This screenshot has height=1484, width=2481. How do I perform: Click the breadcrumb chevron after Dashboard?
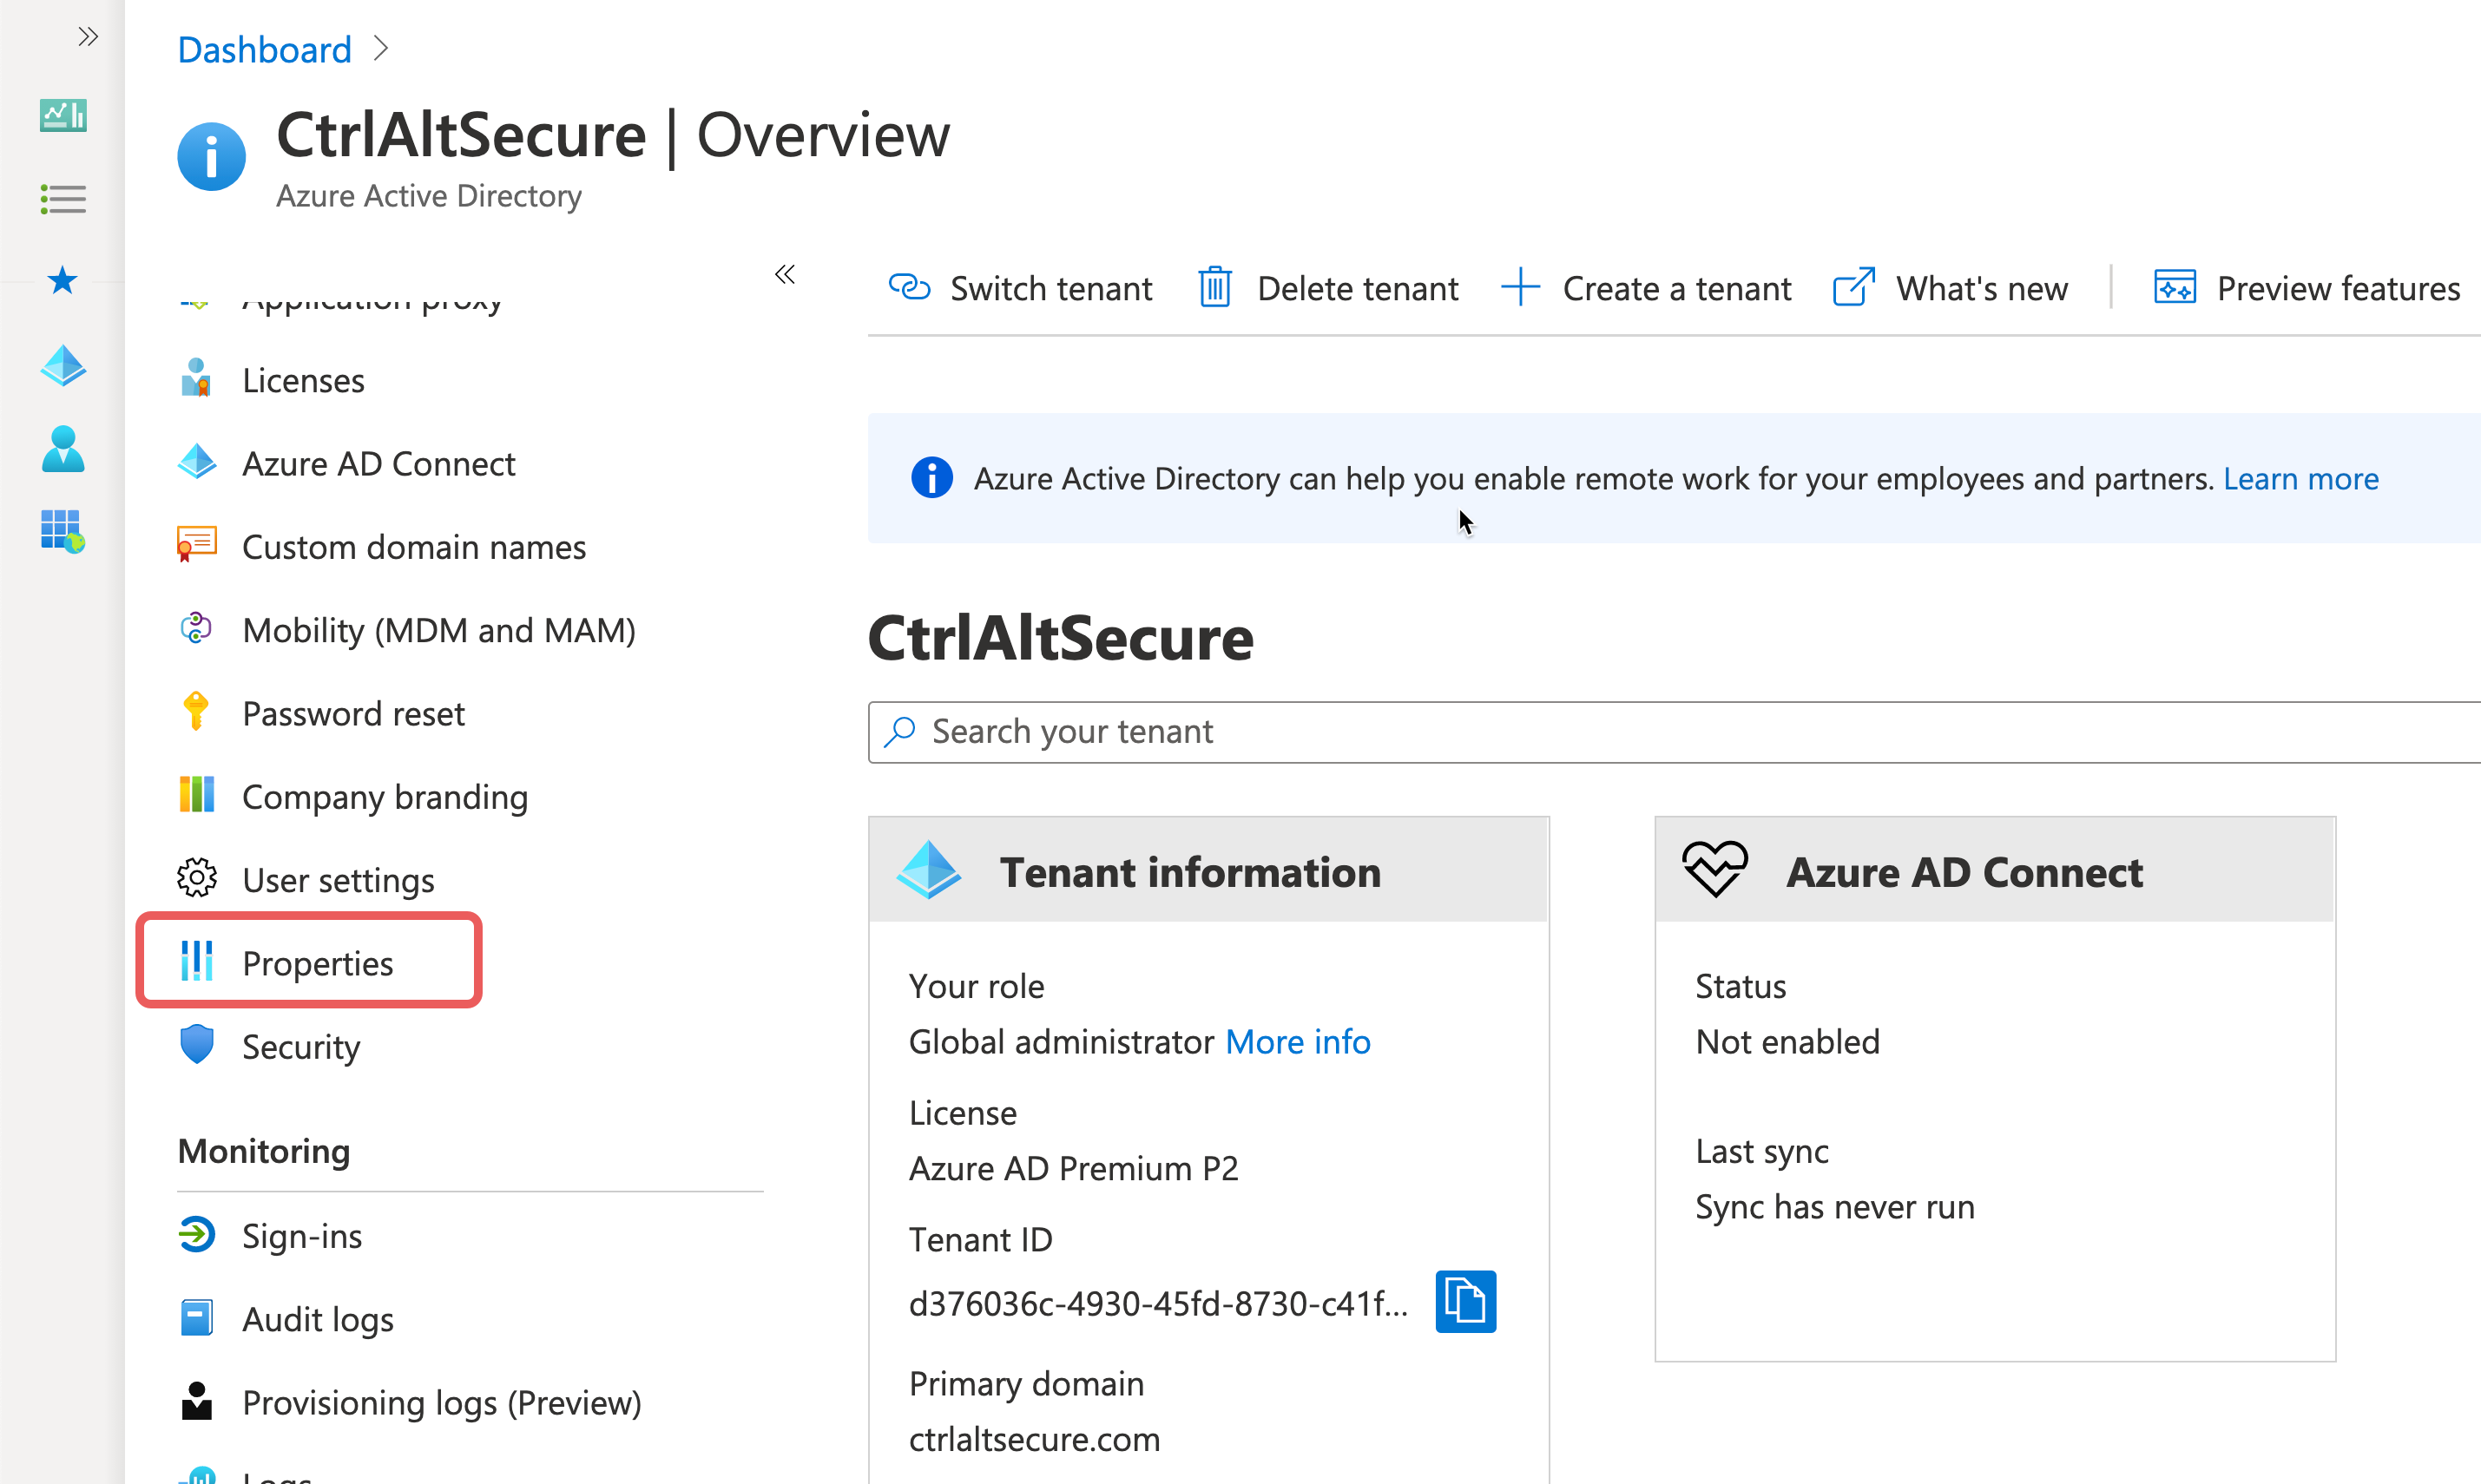381,49
